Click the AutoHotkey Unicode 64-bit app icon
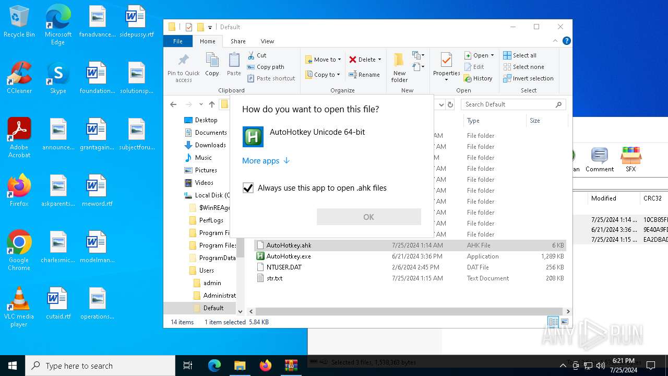This screenshot has width=668, height=376. (253, 137)
